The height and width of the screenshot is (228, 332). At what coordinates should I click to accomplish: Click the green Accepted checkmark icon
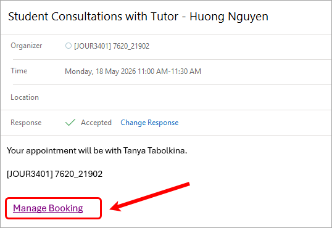pyautogui.click(x=70, y=122)
